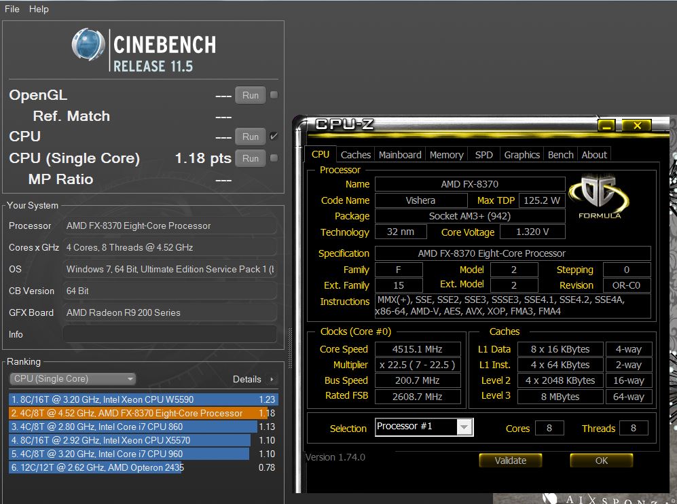Image resolution: width=677 pixels, height=504 pixels.
Task: Click the Name field AMD FX-8370
Action: [470, 184]
